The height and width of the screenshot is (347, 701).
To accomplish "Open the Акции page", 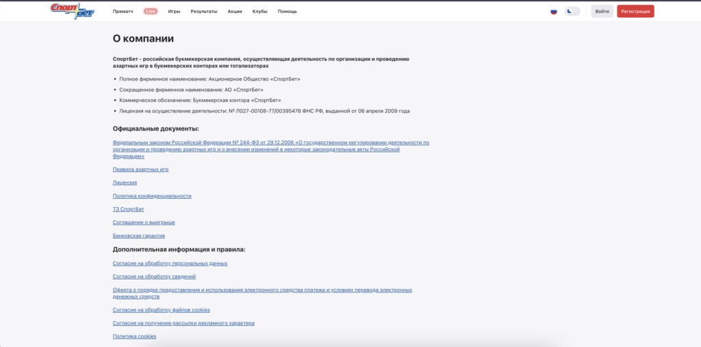I will [235, 12].
